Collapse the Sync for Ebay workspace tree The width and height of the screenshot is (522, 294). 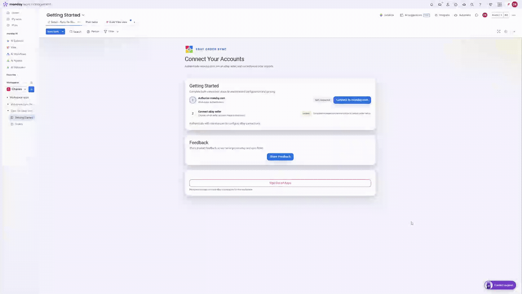(x=7, y=111)
